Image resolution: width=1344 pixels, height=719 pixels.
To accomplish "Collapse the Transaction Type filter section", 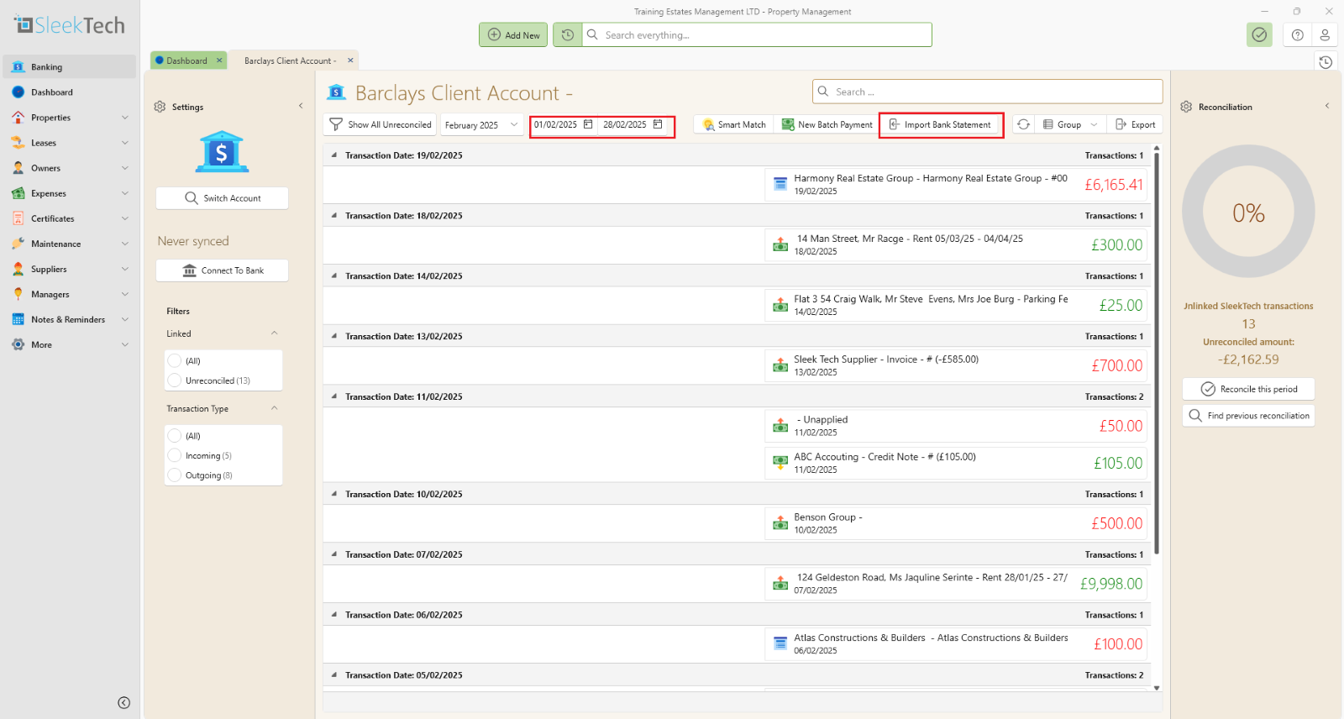I will pyautogui.click(x=274, y=408).
